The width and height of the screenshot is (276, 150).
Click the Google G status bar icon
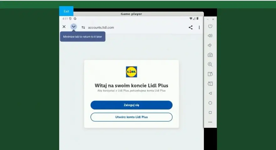click(75, 19)
